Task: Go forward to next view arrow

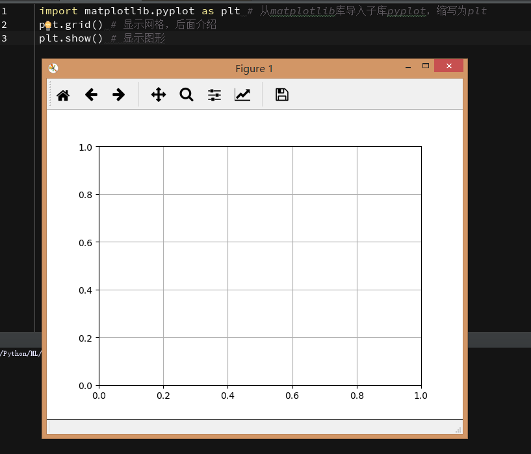Action: [x=118, y=95]
